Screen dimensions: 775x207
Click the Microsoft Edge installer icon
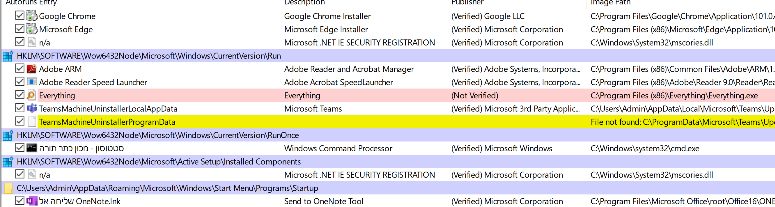[x=32, y=29]
